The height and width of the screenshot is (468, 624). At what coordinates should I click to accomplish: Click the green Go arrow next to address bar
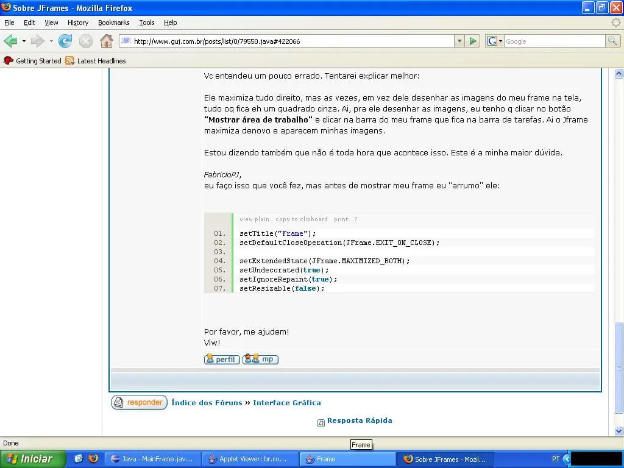point(473,41)
